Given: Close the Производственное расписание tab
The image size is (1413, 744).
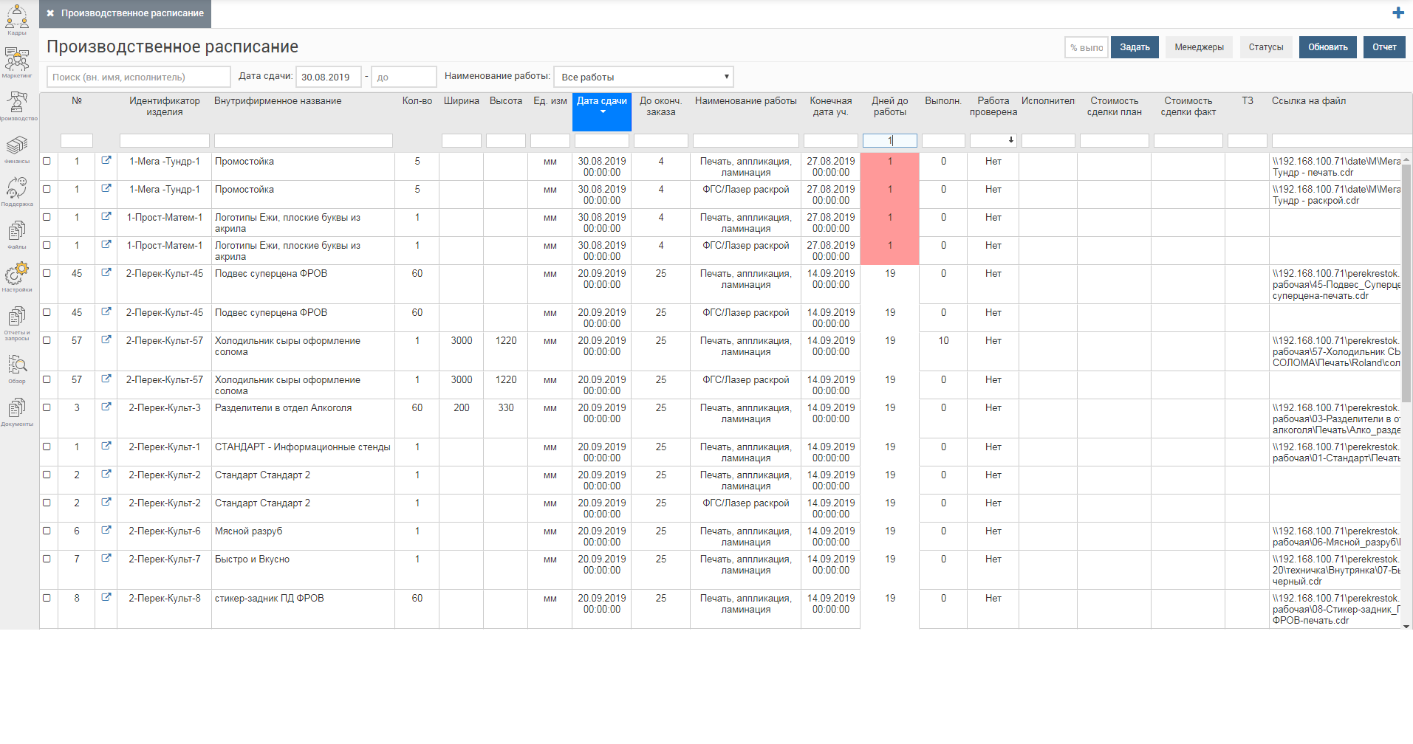Looking at the screenshot, I should [50, 13].
